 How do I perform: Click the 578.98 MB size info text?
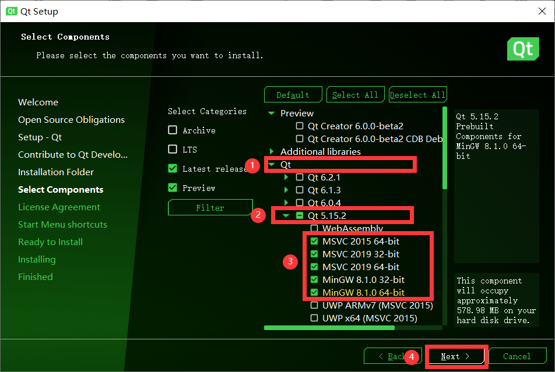point(496,300)
